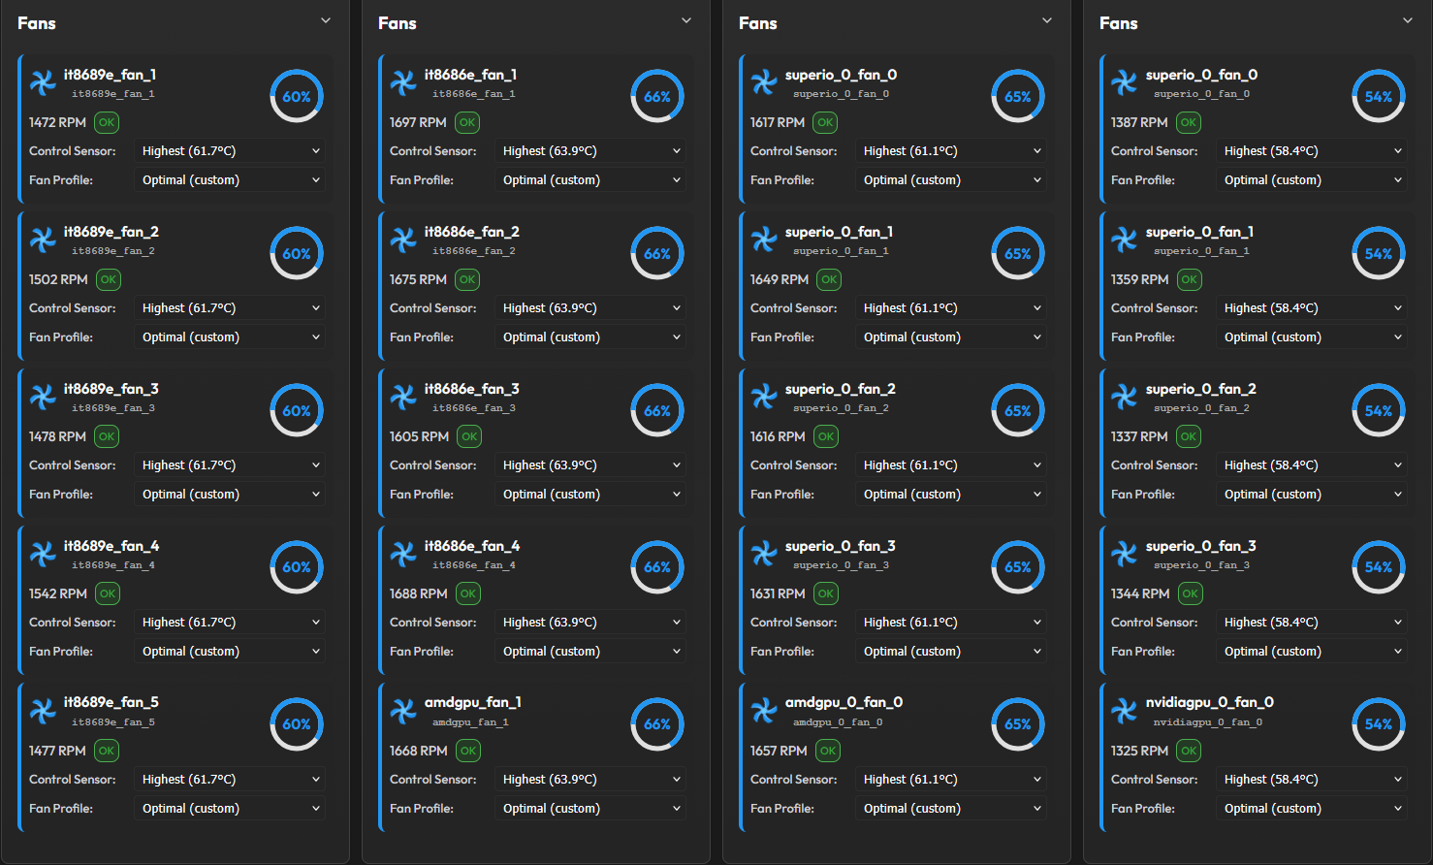Image resolution: width=1433 pixels, height=865 pixels.
Task: Open Control Sensor dropdown for it8689e_fan_4
Action: [230, 623]
